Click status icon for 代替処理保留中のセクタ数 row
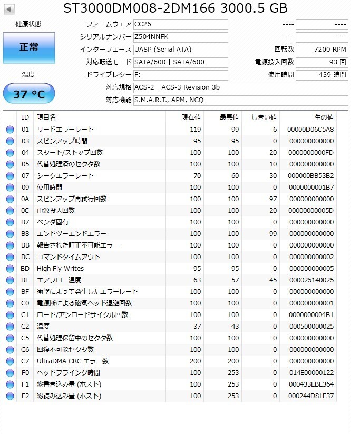 click(10, 338)
